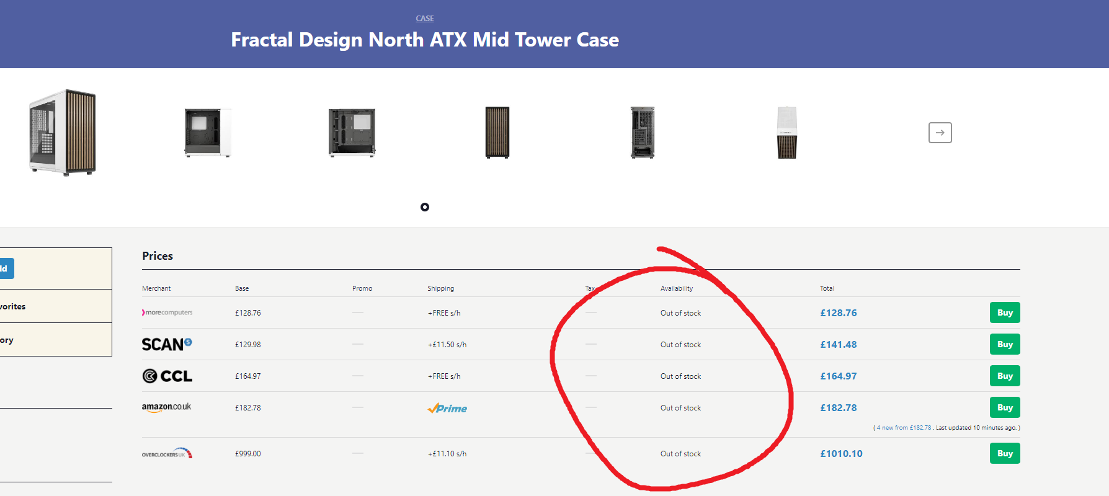Click the Promo column header
1109x496 pixels.
click(362, 288)
